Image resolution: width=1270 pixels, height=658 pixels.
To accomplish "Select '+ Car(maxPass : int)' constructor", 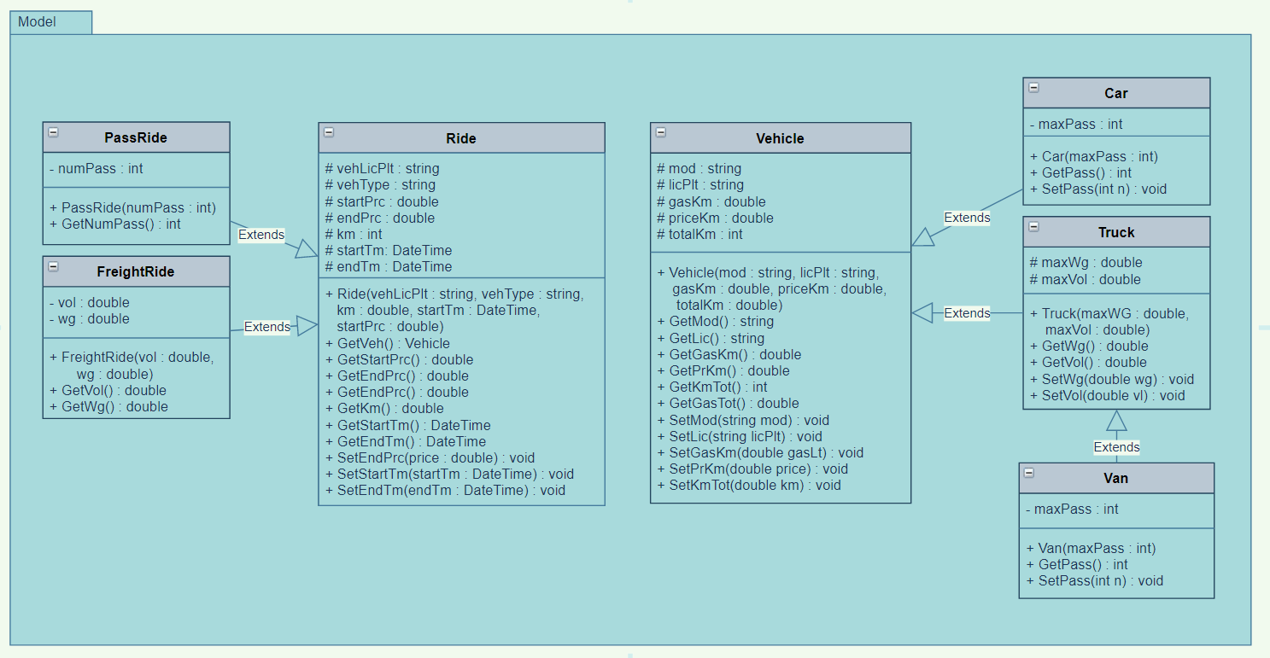I will (x=1094, y=156).
